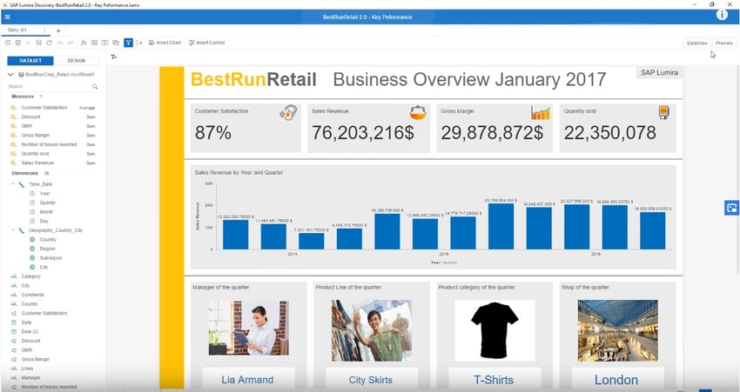Open Story-01 tab options menu
This screenshot has width=740, height=392.
(44, 30)
